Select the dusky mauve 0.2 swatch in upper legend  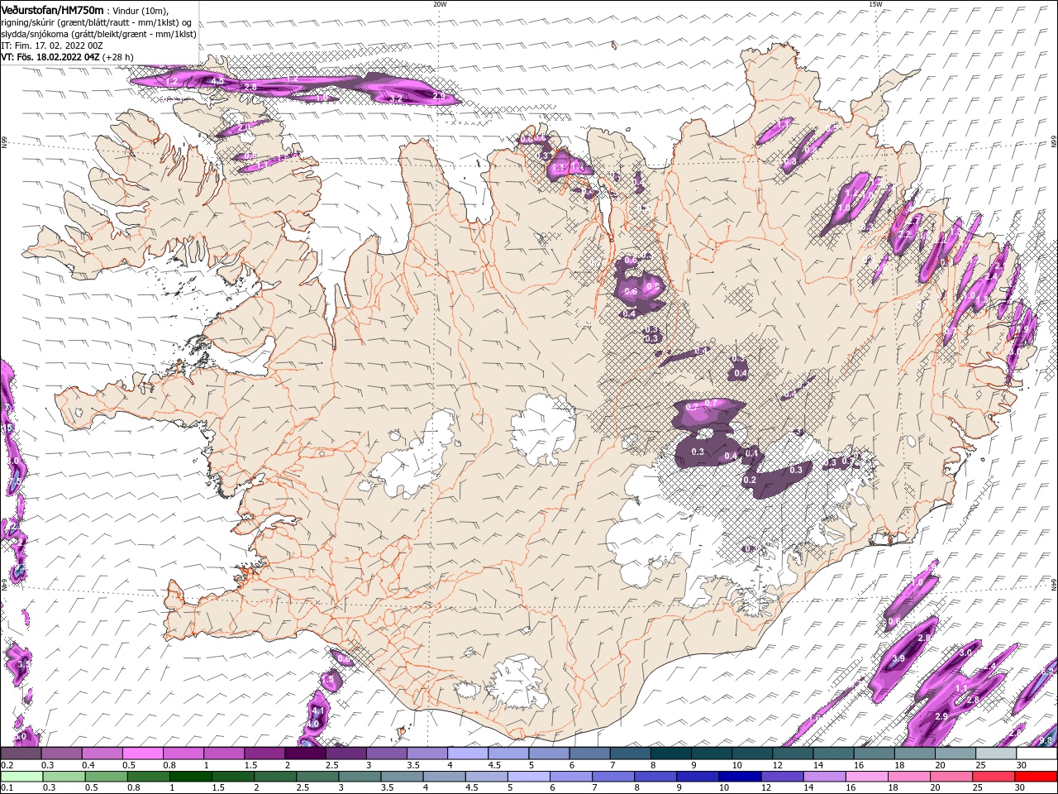[x=21, y=753]
